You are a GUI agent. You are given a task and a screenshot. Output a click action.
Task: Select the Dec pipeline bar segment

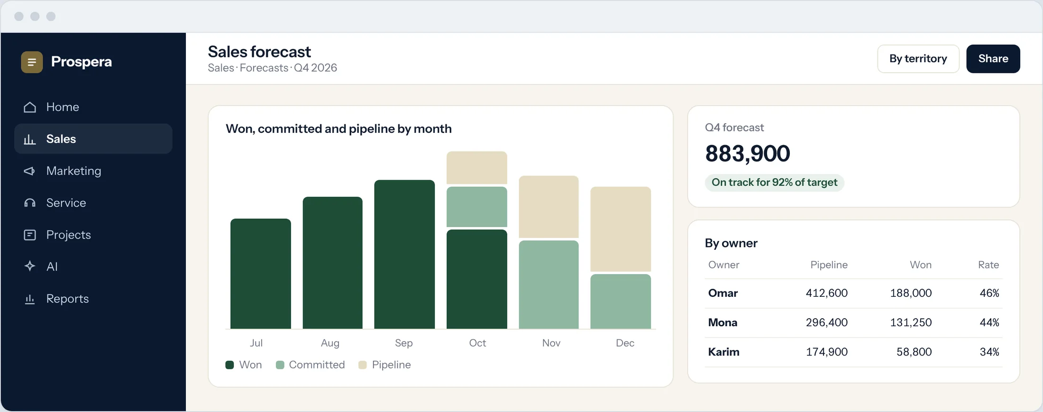(621, 229)
